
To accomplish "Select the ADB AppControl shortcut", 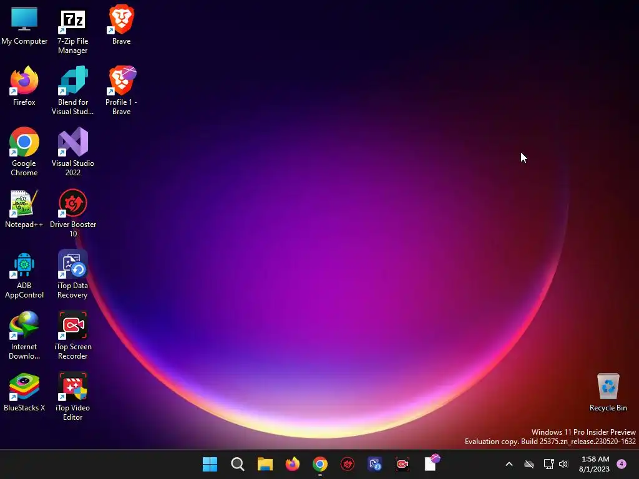I will [x=24, y=275].
